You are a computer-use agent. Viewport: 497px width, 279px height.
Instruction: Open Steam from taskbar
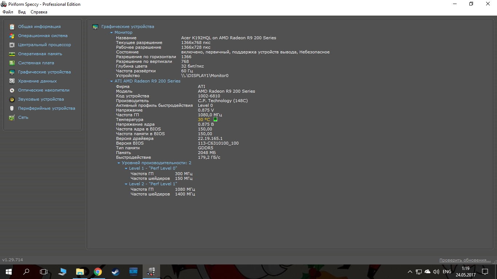[115, 271]
